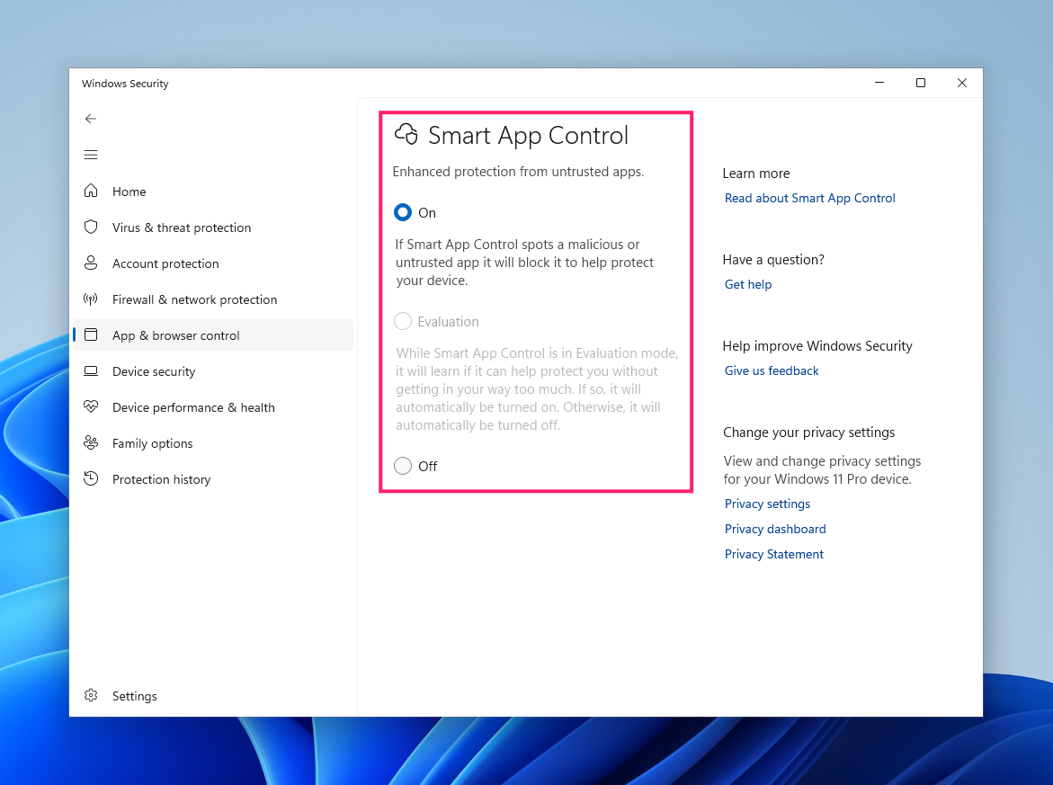Click the back arrow icon

91,119
